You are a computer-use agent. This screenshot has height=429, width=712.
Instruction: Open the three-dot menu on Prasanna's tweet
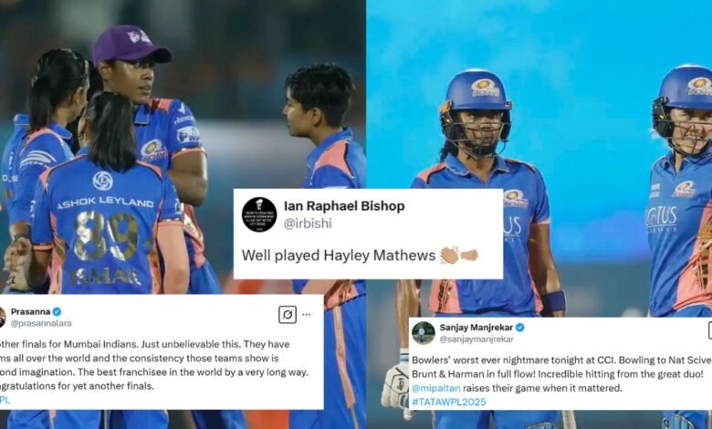pyautogui.click(x=307, y=314)
